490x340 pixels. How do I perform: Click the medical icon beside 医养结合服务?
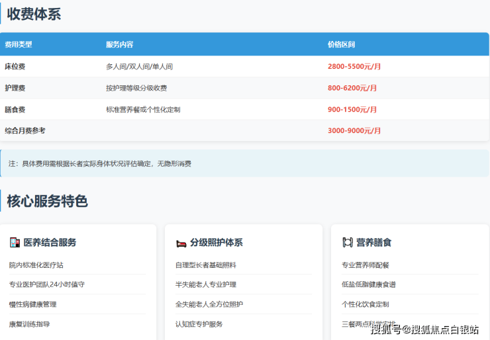(15, 243)
